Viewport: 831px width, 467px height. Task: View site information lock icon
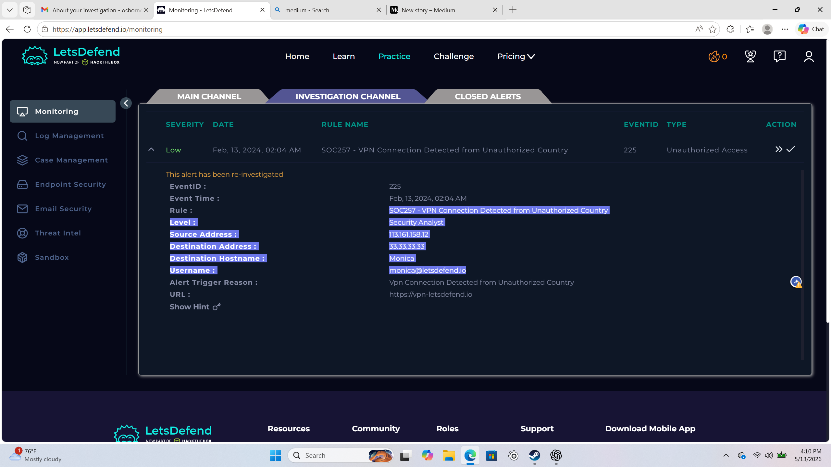(x=45, y=29)
